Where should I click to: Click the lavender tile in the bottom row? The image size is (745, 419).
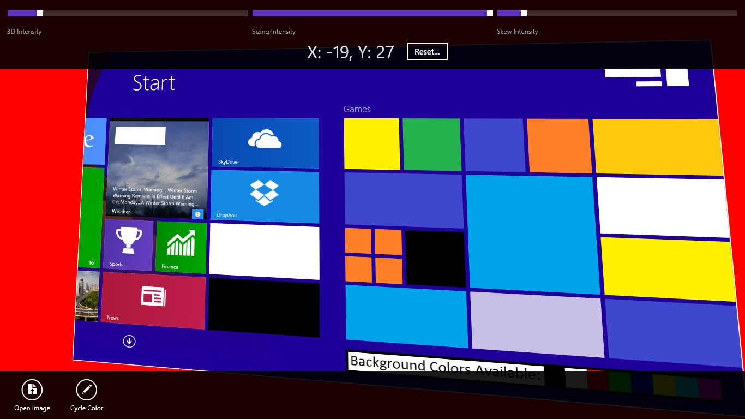537,324
